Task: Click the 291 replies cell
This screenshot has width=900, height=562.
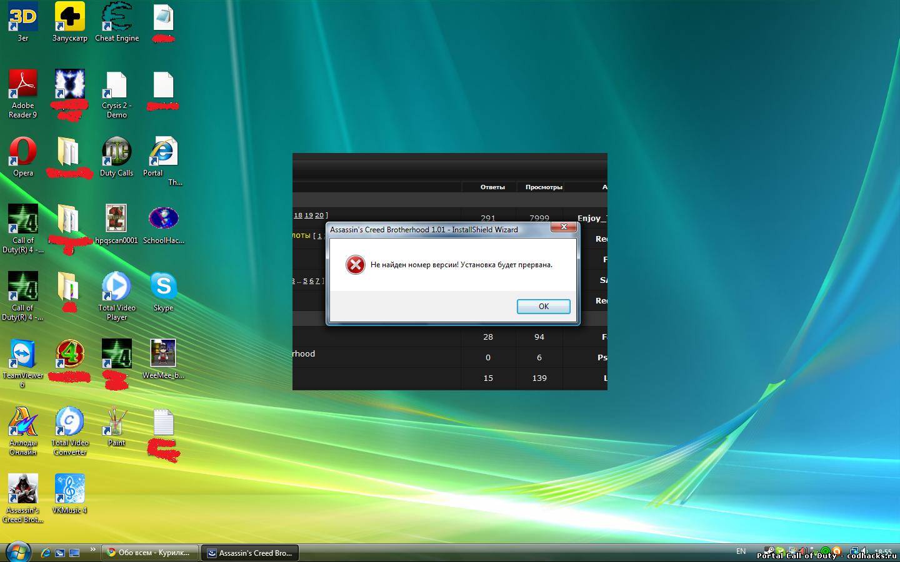Action: coord(488,218)
